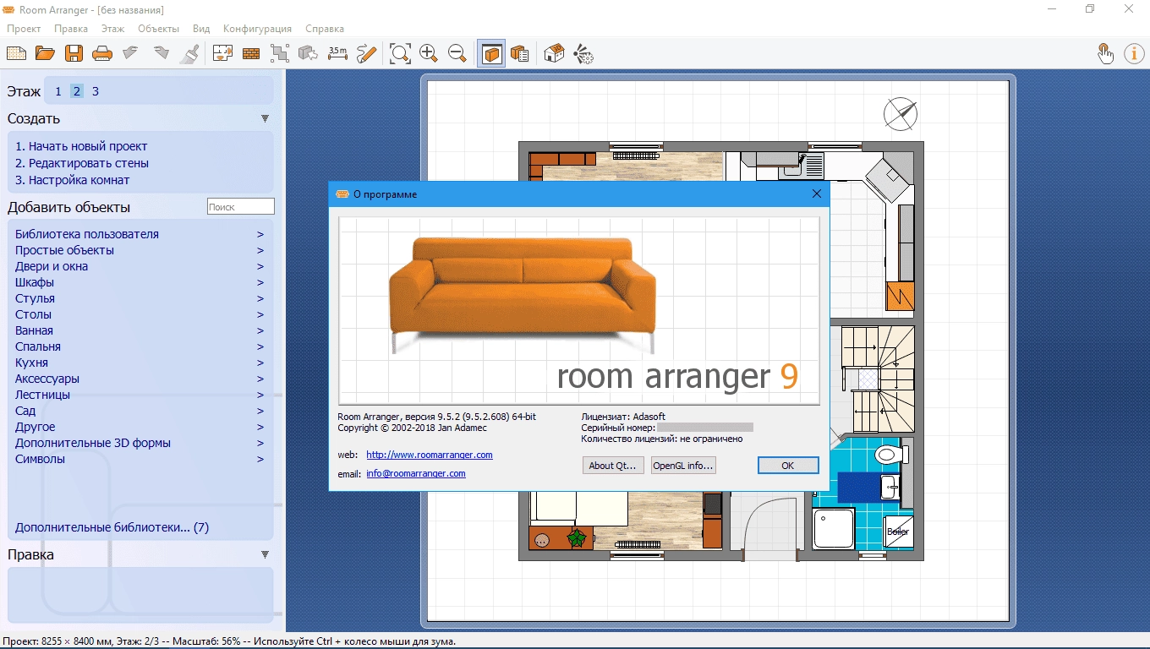Click the room floor plan icon

click(222, 53)
